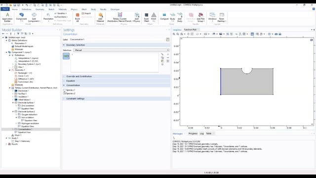Select the Circle 1 tree node
This screenshot has width=316, height=178.
click(23, 76)
